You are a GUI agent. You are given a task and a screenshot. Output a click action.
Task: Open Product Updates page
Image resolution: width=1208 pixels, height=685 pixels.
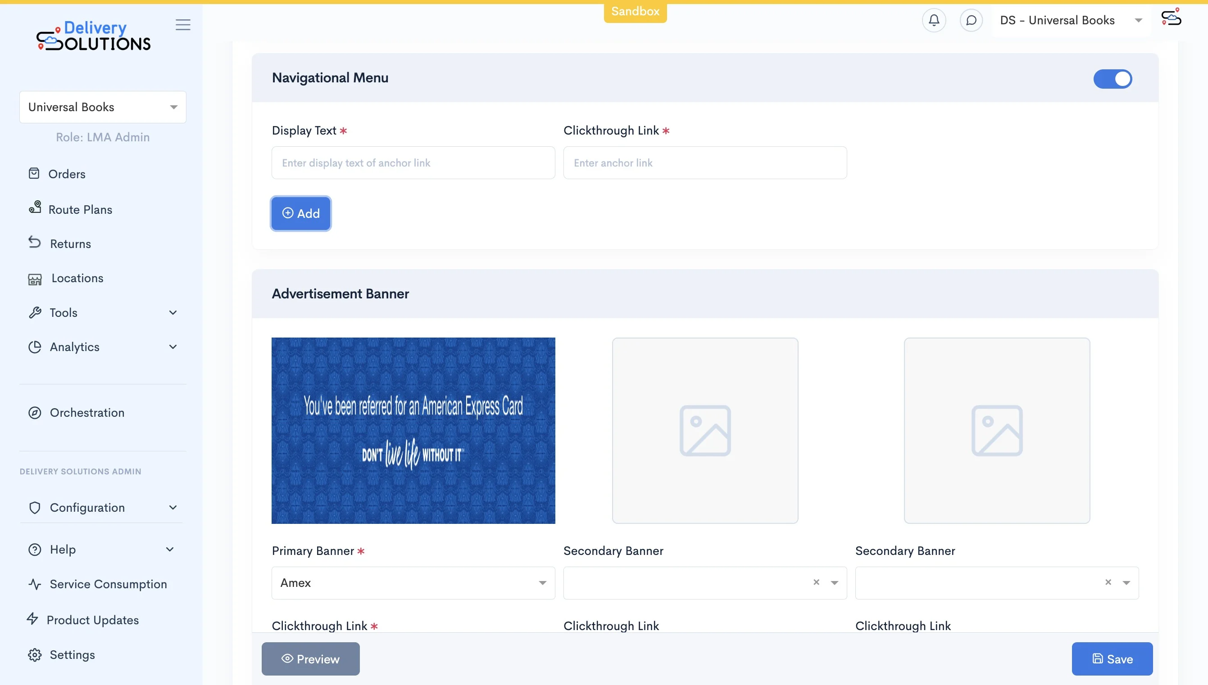[x=93, y=620]
